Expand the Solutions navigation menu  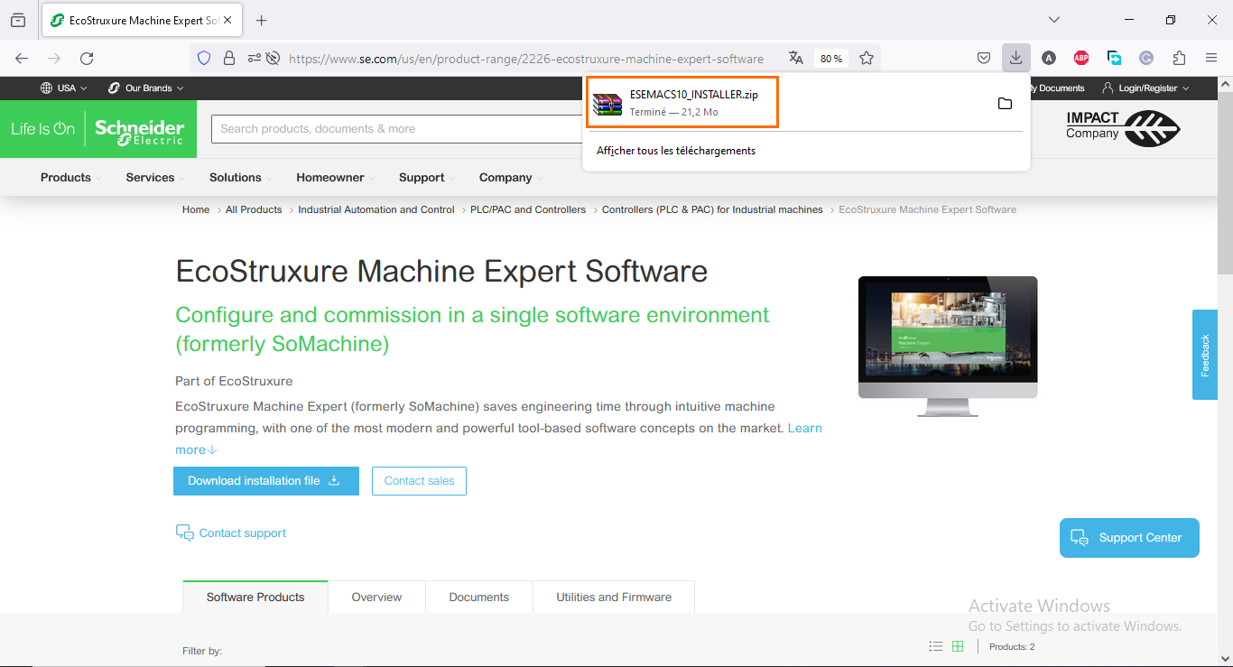tap(240, 178)
